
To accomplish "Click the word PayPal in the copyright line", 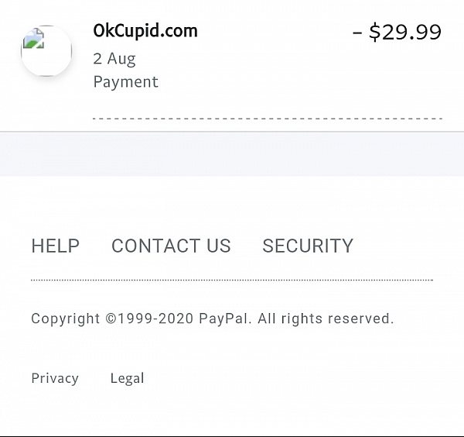I will (x=223, y=318).
